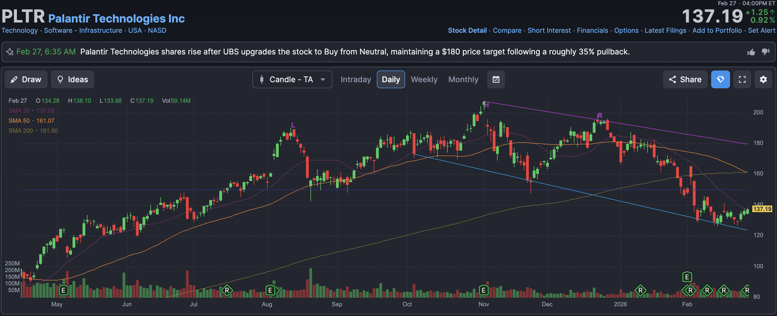777x316 pixels.
Task: Click the blue diamond premium icon
Action: coord(720,80)
